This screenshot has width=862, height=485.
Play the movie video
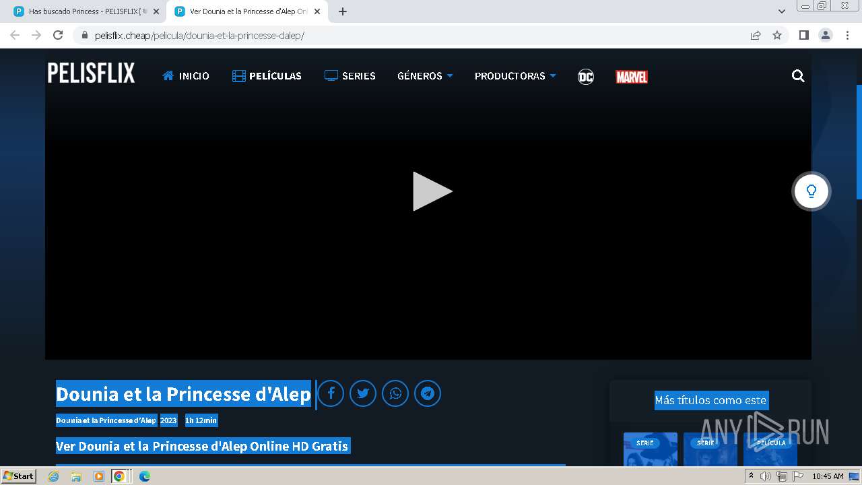[432, 191]
